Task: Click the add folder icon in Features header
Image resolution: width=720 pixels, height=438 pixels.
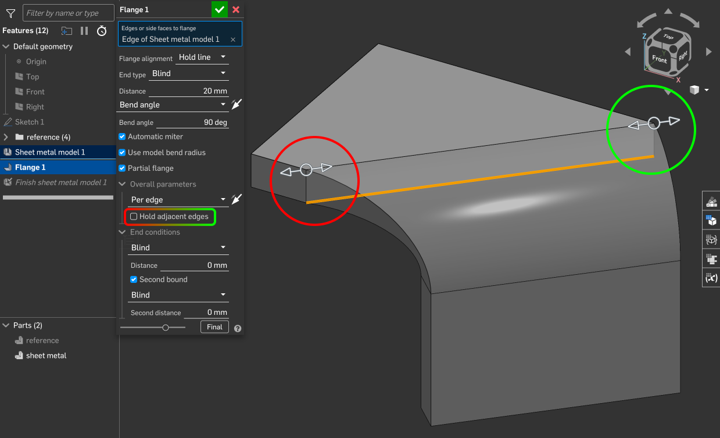Action: tap(67, 31)
